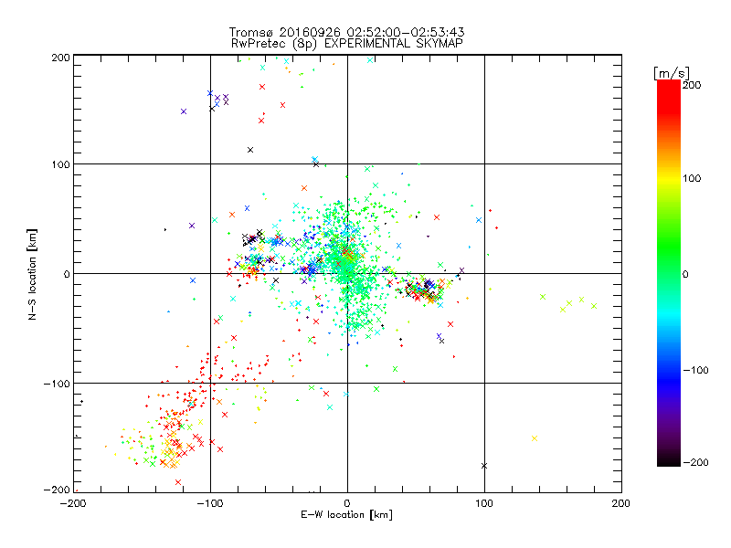Click the 'N-S location [km]' axis label
This screenshot has height=548, width=731.
tap(32, 274)
